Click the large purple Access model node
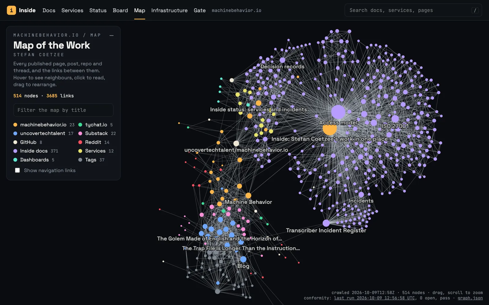Viewport: 489px width, 305px height. pyautogui.click(x=338, y=112)
